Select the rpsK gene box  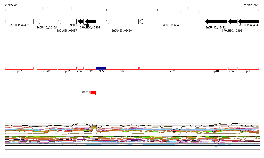pos(47,68)
